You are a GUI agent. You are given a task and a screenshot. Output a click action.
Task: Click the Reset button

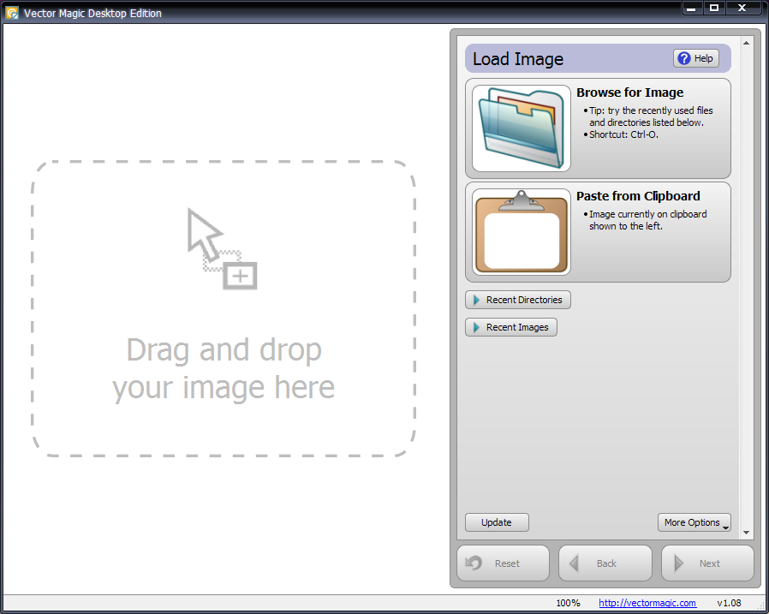pos(504,563)
